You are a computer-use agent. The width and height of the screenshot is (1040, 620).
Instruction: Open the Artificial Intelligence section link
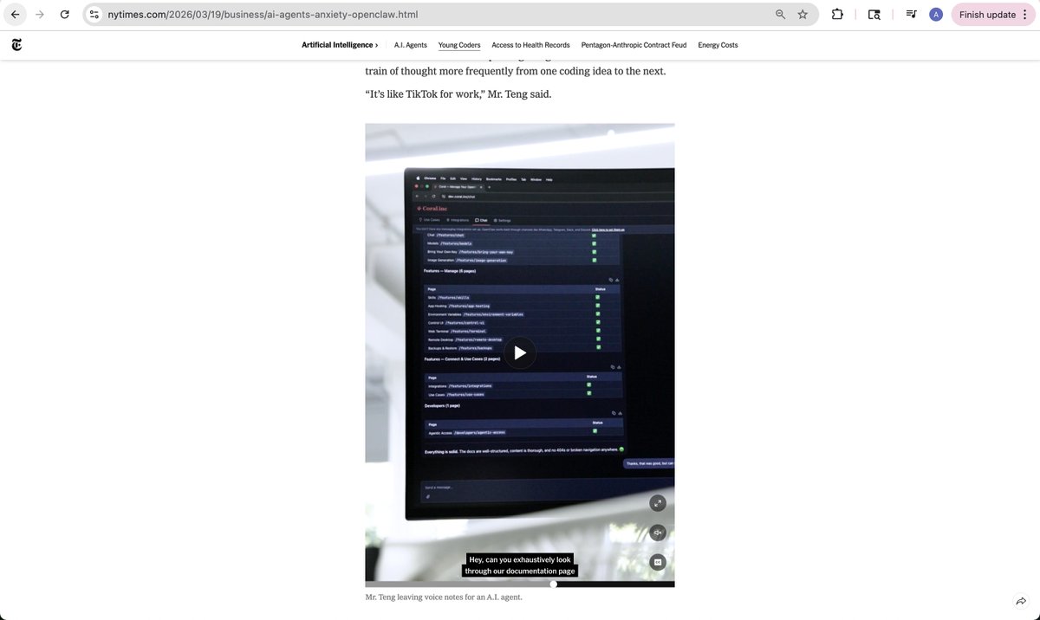click(340, 45)
